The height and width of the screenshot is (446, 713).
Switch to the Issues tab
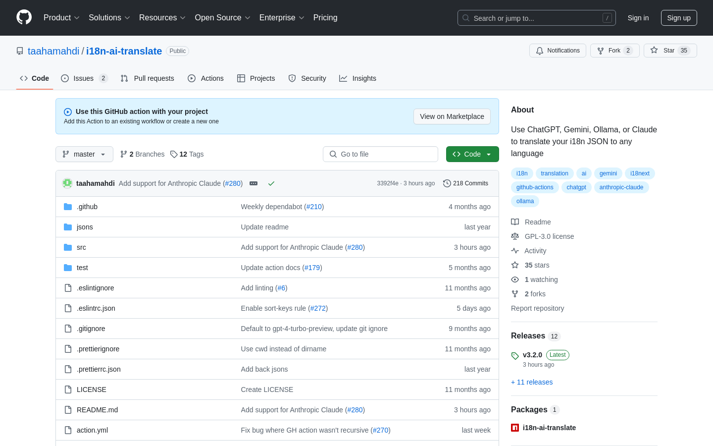(x=84, y=78)
